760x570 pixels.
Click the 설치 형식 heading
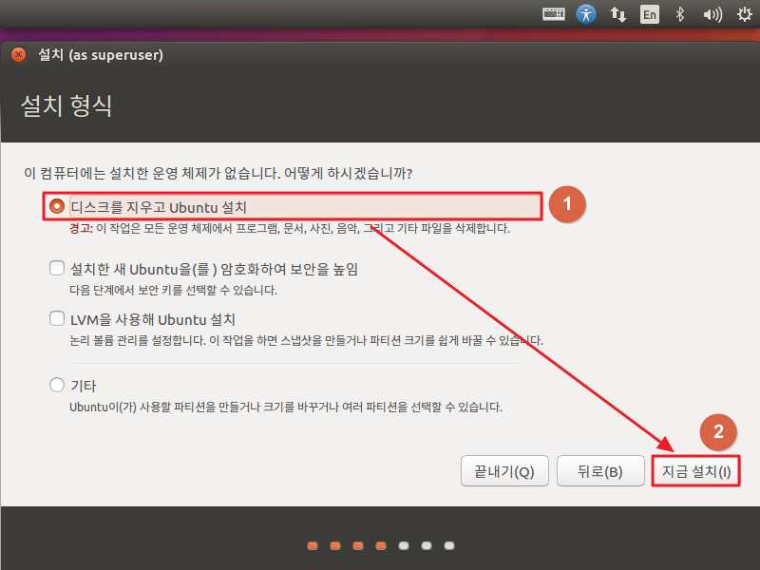coord(66,105)
